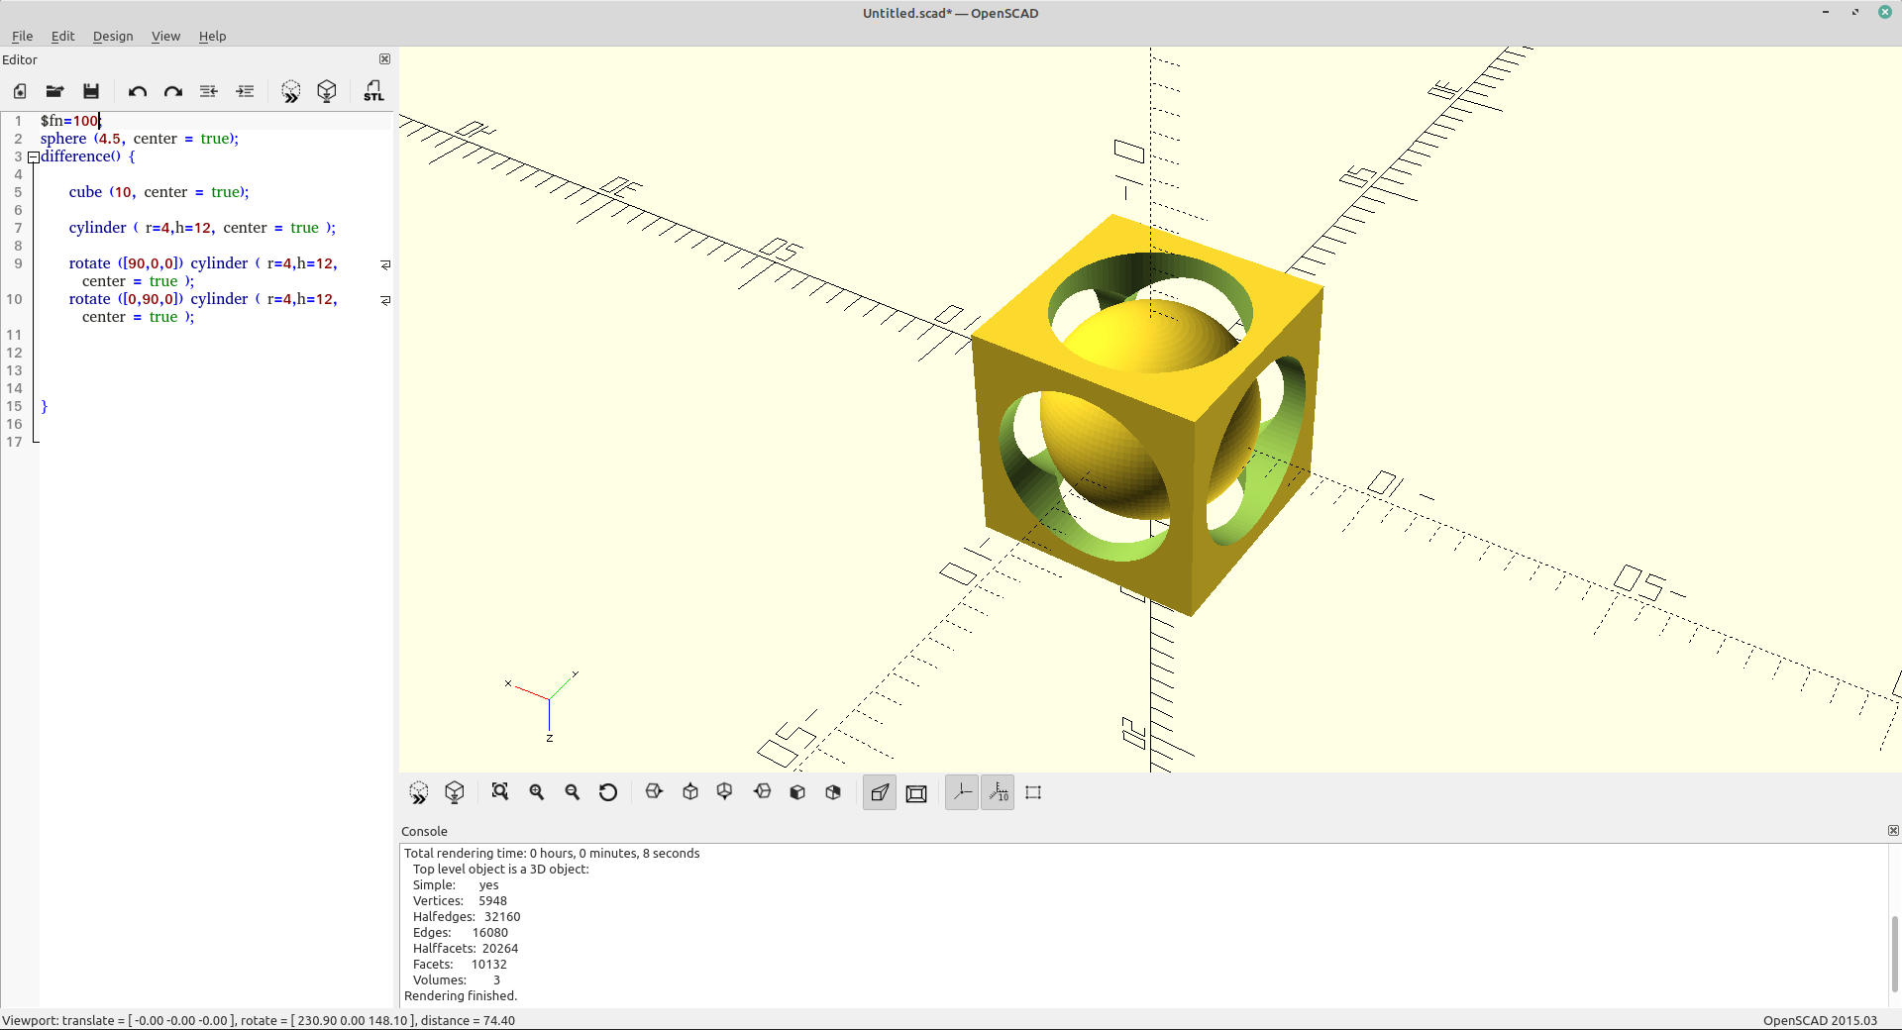The image size is (1902, 1030).
Task: Click the 'rotate ([90,0,0])' code line
Action: 203,272
